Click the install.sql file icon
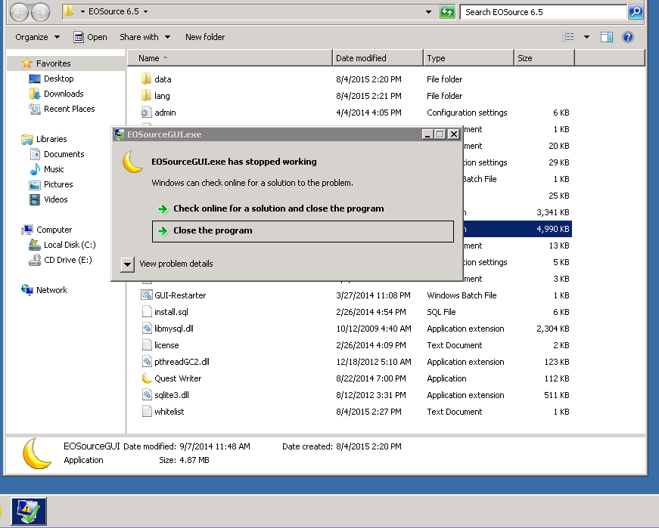659x528 pixels. (147, 312)
